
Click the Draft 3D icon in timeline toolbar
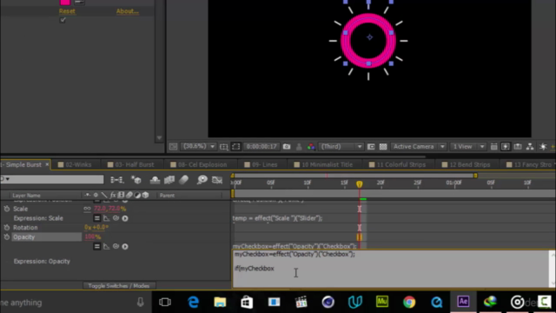pos(136,180)
